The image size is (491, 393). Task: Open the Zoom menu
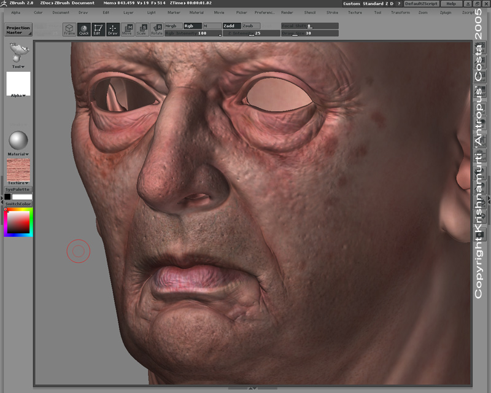(x=423, y=12)
